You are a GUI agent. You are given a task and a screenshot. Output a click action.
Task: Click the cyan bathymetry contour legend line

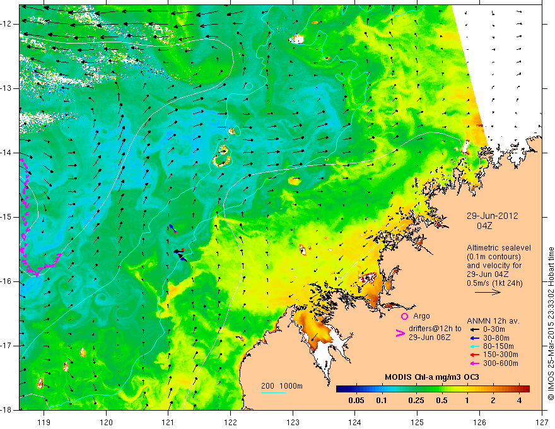[274, 392]
